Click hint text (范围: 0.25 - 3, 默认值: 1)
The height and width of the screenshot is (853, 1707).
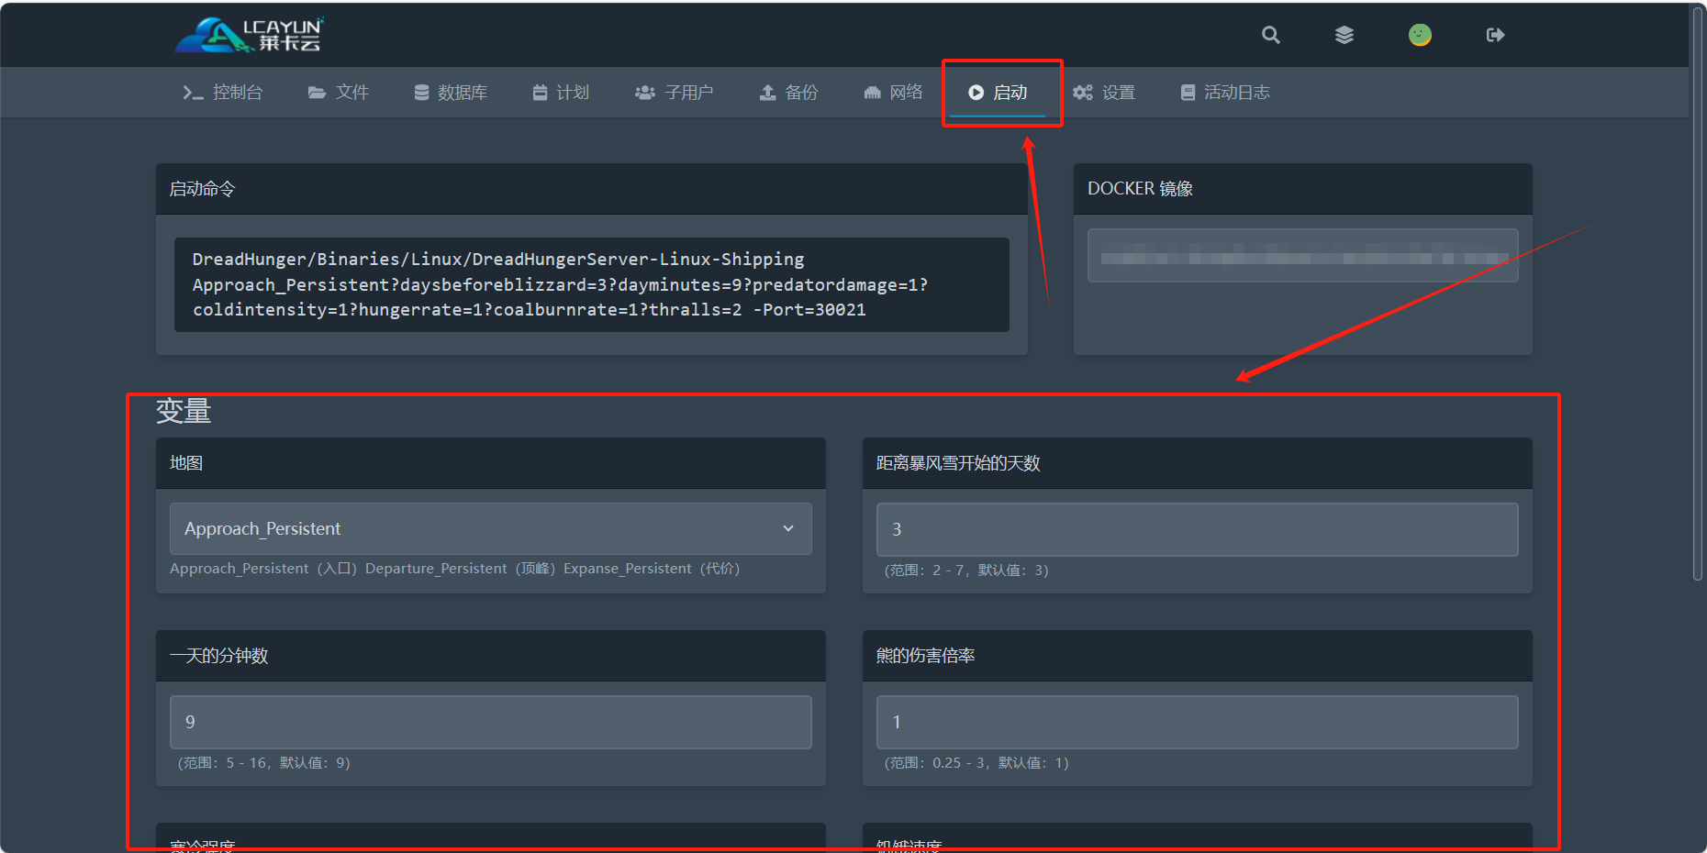[976, 763]
